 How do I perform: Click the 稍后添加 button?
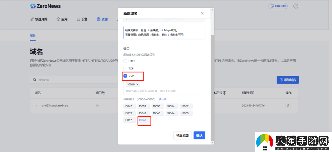click(x=182, y=135)
